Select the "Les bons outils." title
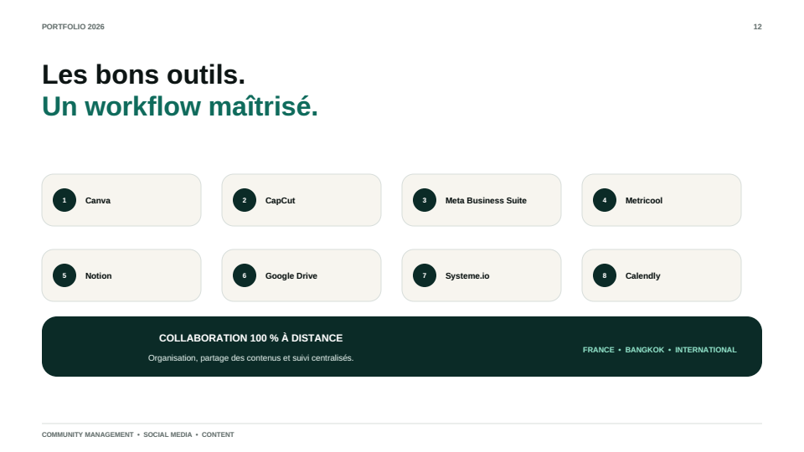The height and width of the screenshot is (452, 804). 143,74
